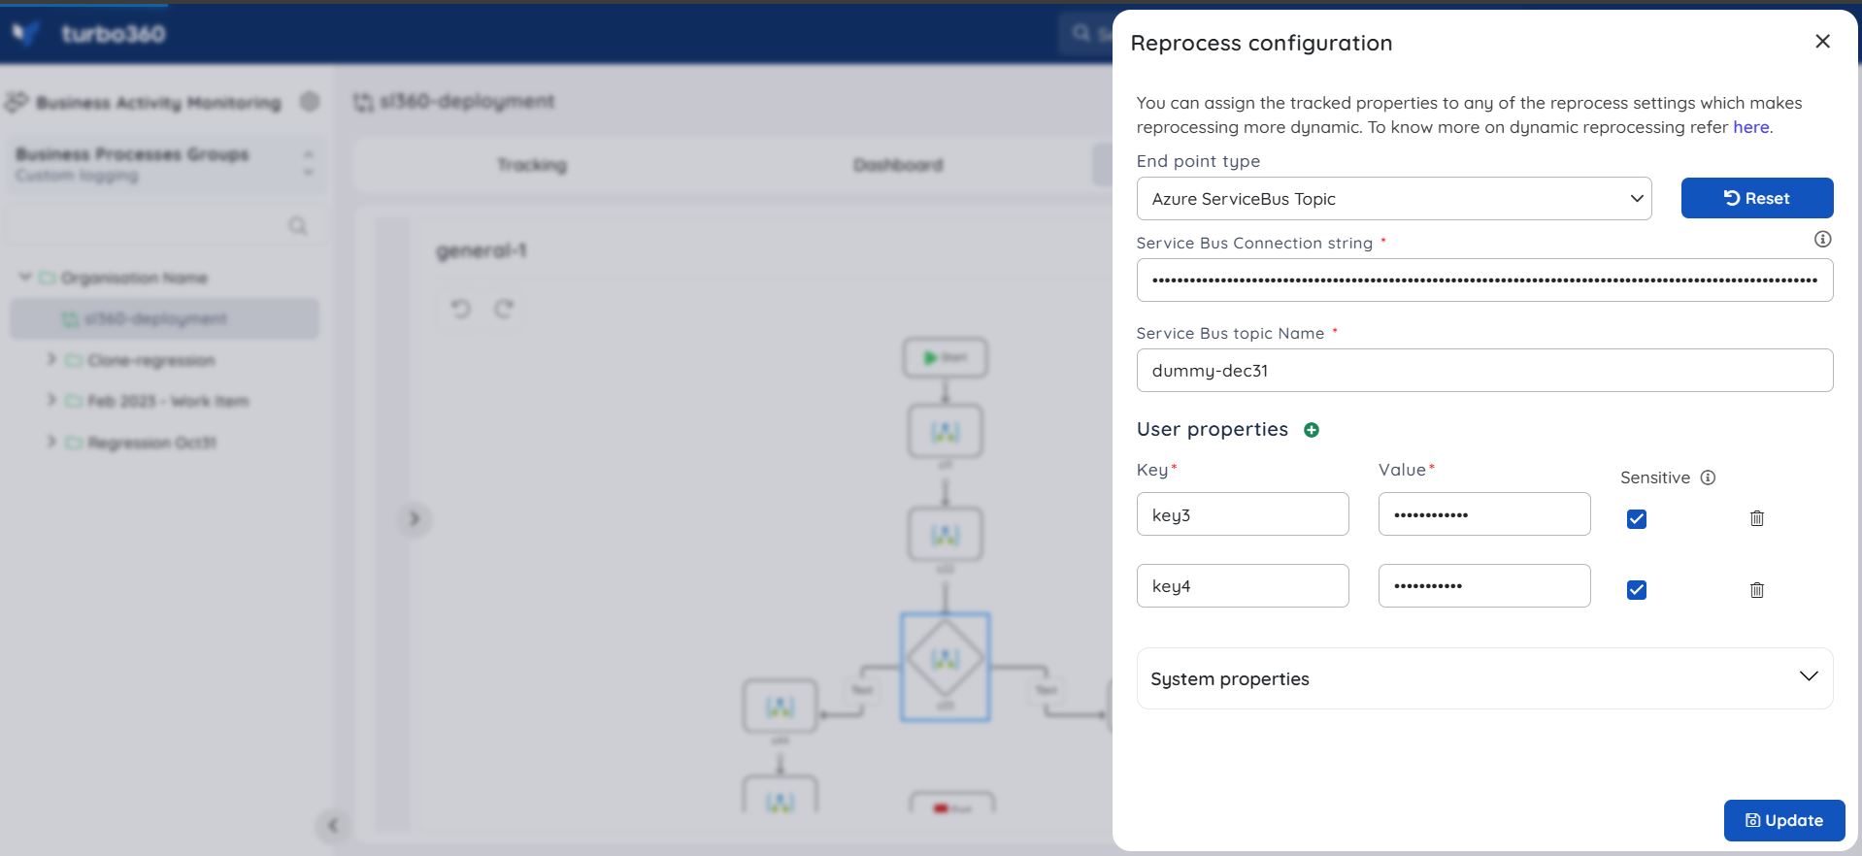Image resolution: width=1862 pixels, height=856 pixels.
Task: Expand the Clone-regression folder
Action: pyautogui.click(x=51, y=360)
